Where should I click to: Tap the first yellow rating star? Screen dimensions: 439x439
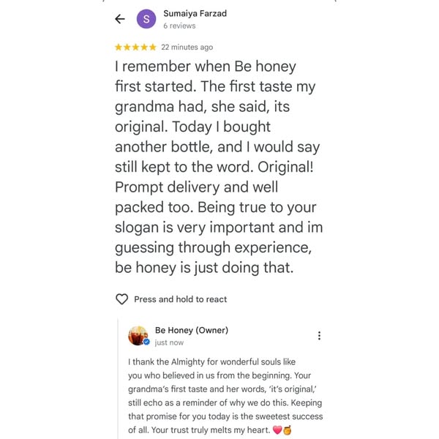coord(119,48)
